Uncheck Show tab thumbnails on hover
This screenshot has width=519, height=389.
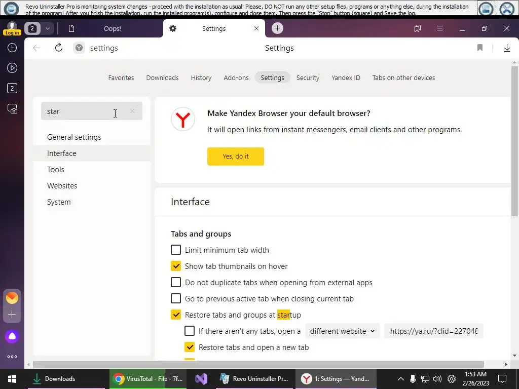click(176, 266)
